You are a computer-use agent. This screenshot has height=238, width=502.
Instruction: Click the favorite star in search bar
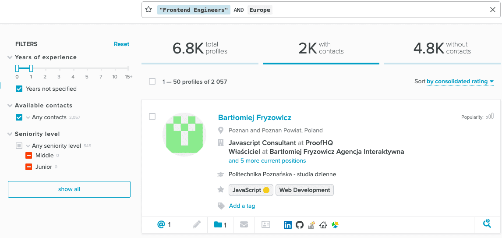(148, 10)
